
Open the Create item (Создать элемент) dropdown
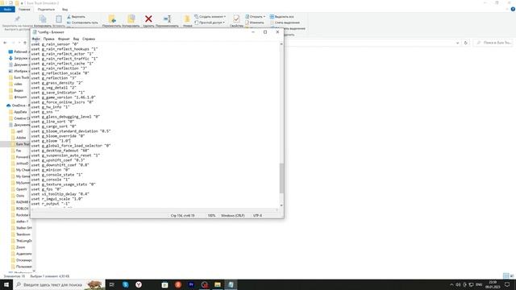click(210, 16)
